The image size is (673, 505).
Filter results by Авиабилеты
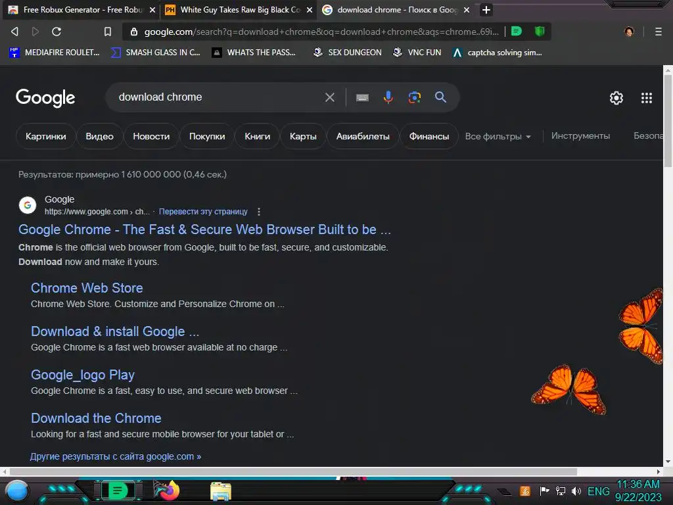pyautogui.click(x=363, y=137)
